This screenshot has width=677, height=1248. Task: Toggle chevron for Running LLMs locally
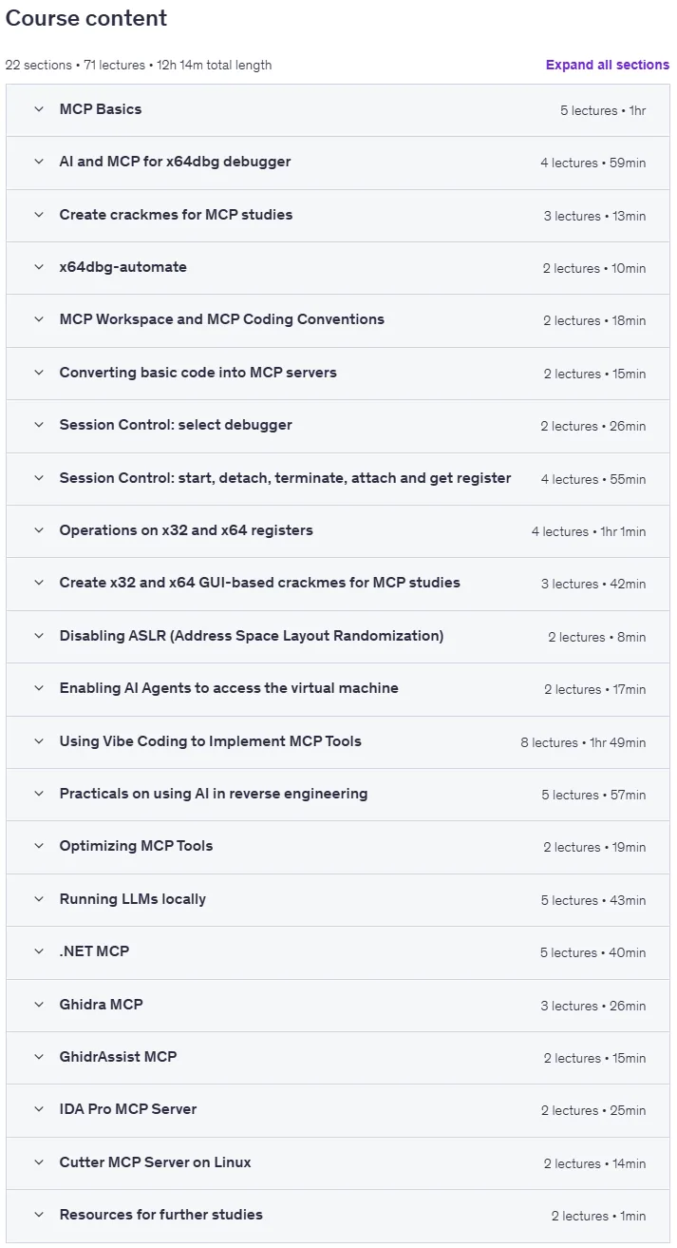(39, 899)
